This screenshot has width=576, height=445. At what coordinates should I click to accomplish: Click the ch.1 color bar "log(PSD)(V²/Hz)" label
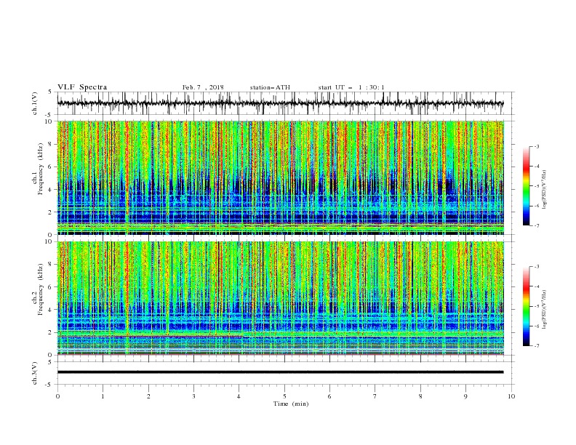tap(545, 190)
